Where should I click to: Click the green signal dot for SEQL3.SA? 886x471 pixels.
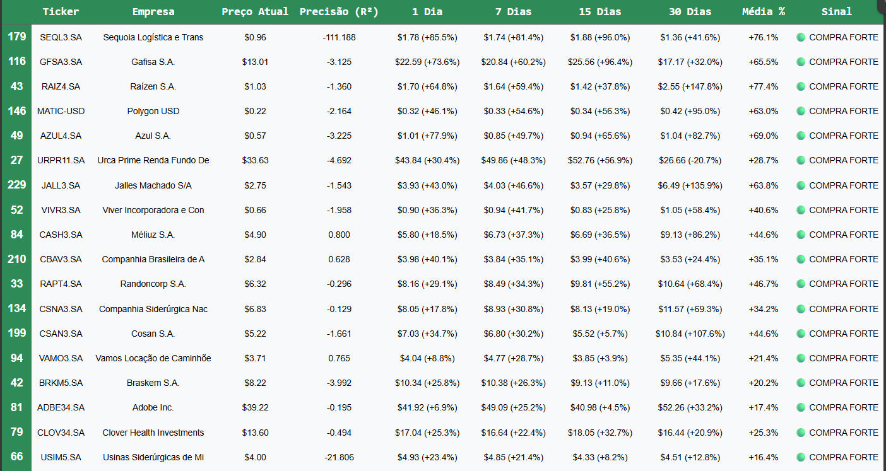click(801, 37)
